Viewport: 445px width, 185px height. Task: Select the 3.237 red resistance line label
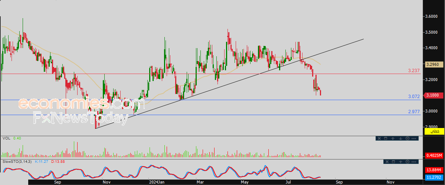pyautogui.click(x=414, y=70)
